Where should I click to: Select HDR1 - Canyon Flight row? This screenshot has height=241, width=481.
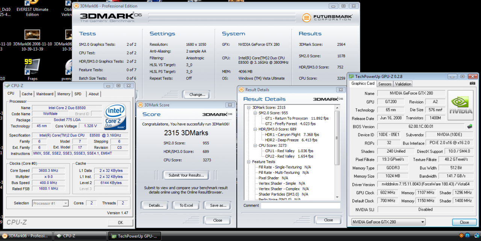[292, 135]
